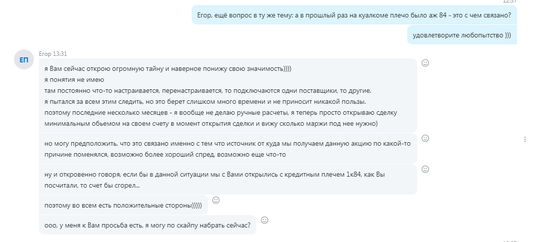Click the line 'я понятия не имею'
The height and width of the screenshot is (242, 540).
(74, 80)
